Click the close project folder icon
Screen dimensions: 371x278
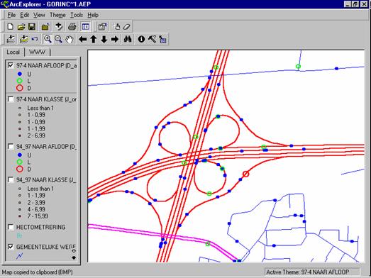pos(45,26)
